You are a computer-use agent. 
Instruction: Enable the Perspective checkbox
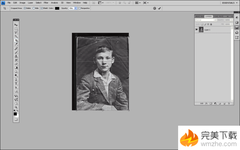[x=80, y=8]
